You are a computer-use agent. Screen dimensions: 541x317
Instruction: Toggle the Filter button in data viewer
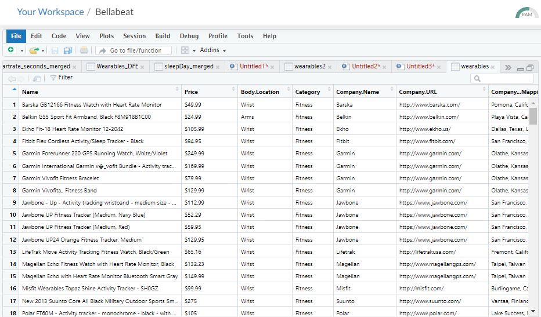[x=62, y=78]
